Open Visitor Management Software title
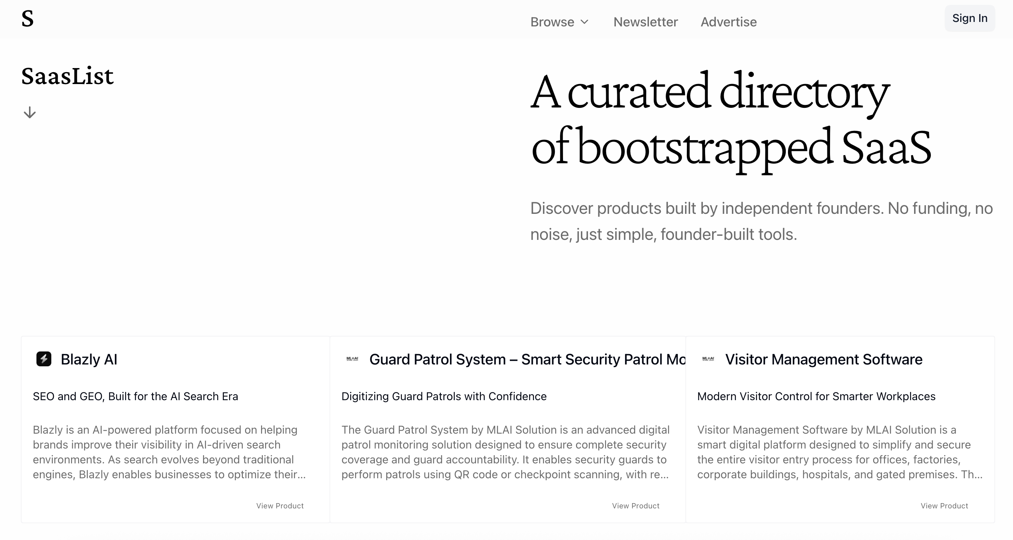The width and height of the screenshot is (1013, 540). (x=823, y=360)
